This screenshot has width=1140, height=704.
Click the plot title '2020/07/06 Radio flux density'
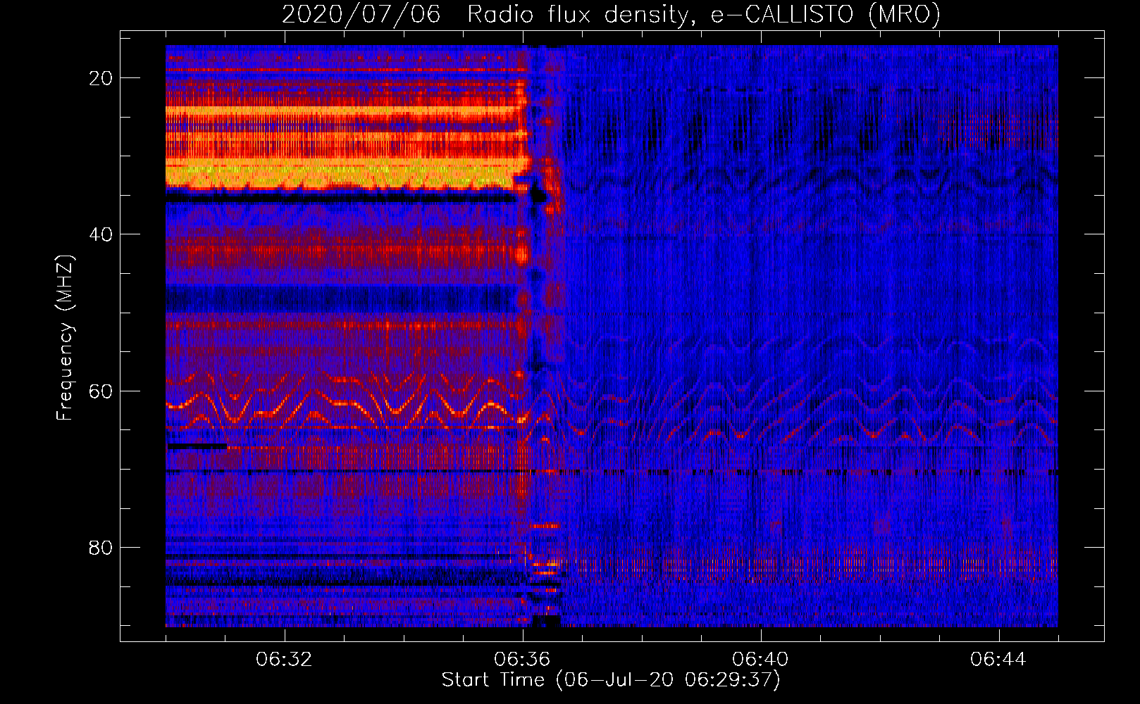point(611,15)
